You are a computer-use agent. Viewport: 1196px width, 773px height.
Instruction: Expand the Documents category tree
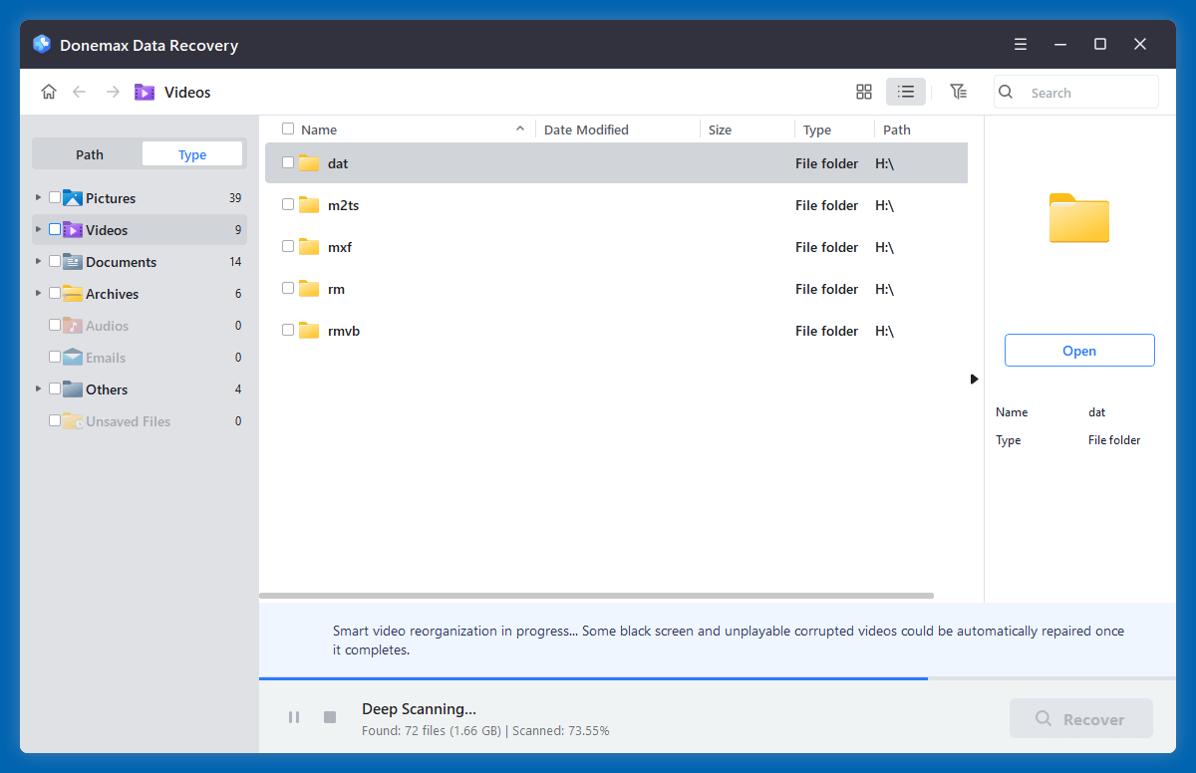tap(37, 261)
